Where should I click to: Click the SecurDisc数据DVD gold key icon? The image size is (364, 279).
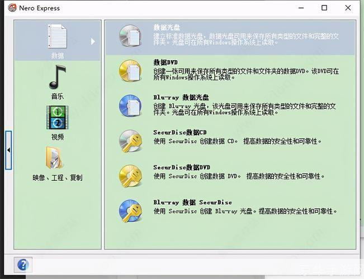click(x=130, y=176)
